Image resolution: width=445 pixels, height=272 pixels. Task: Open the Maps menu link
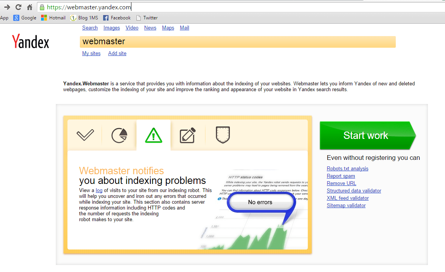point(168,28)
